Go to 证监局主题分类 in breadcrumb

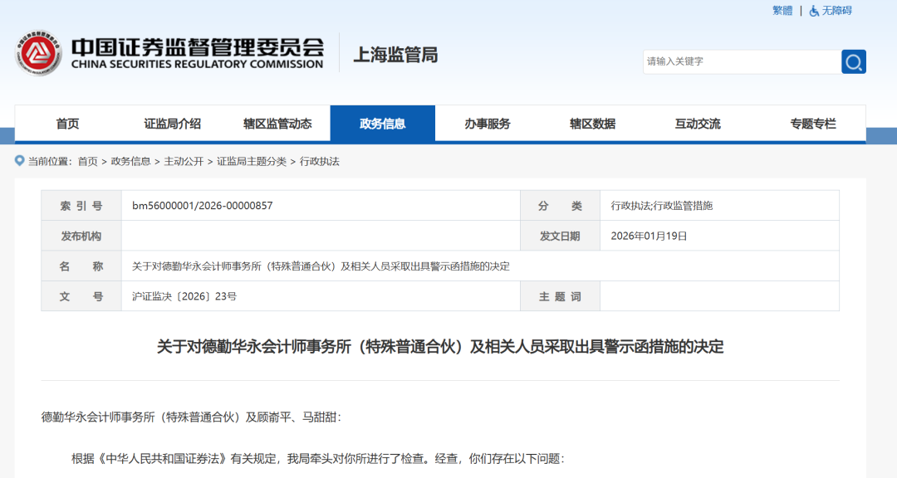coord(252,161)
